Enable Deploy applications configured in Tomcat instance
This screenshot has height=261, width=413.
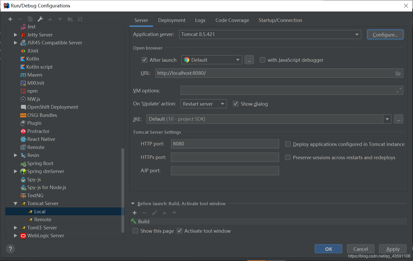[x=288, y=144]
